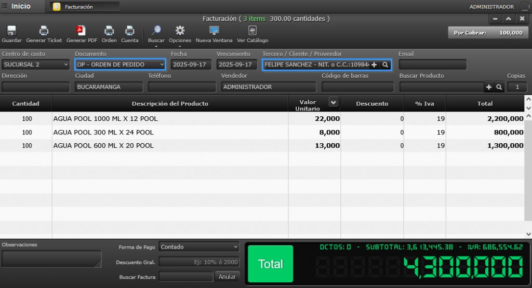This screenshot has width=532, height=288.
Task: Open Ver Catálogo from the toolbar
Action: 252,31
